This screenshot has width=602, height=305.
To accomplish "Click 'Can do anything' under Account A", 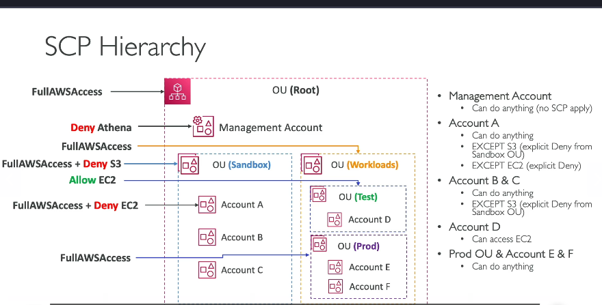I will point(503,136).
